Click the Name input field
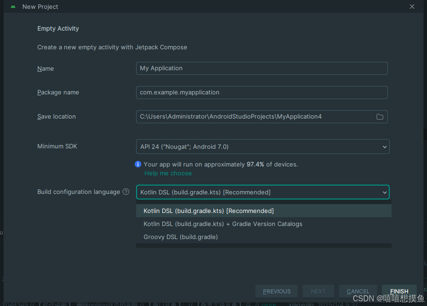 (262, 68)
